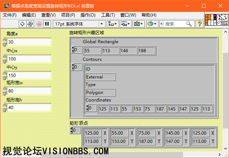This screenshot has width=229, height=158.
Task: Click the Pause button in toolbar
Action: pyautogui.click(x=47, y=24)
